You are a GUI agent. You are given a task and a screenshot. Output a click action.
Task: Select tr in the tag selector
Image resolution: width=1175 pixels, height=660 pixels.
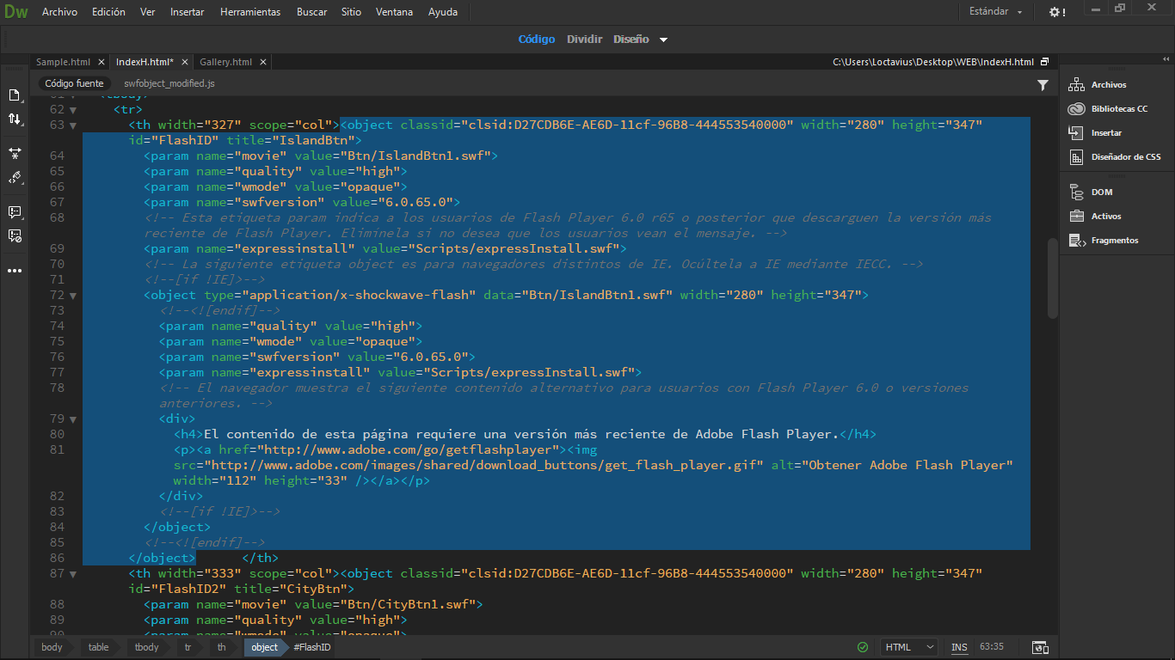pos(188,647)
